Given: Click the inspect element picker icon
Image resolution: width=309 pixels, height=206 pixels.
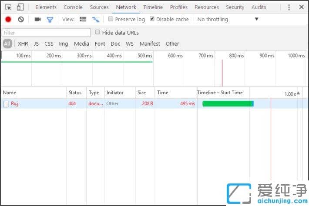Looking at the screenshot, I should [x=8, y=7].
